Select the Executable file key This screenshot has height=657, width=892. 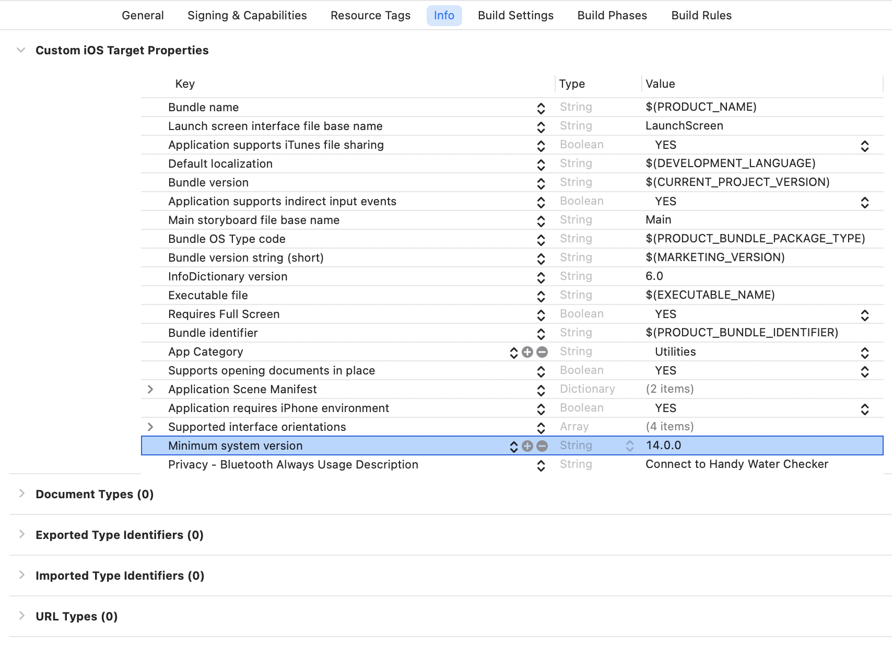point(208,296)
